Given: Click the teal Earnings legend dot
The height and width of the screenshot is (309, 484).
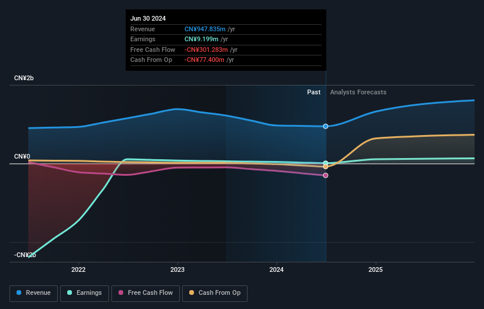Looking at the screenshot, I should click(70, 292).
